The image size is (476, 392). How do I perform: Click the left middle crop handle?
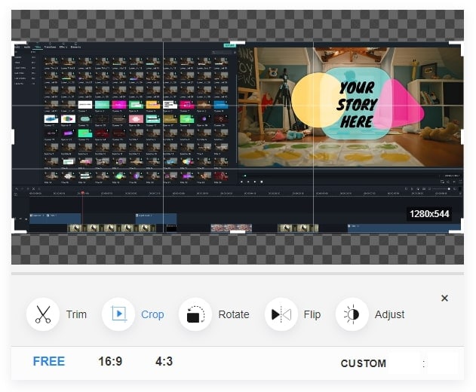pos(13,137)
